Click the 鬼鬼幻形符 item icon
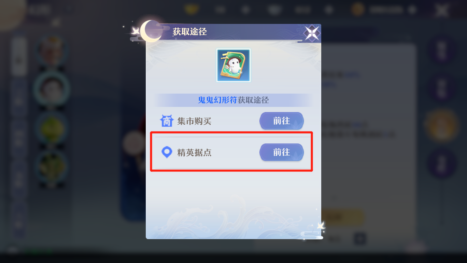The height and width of the screenshot is (263, 467). tap(233, 65)
